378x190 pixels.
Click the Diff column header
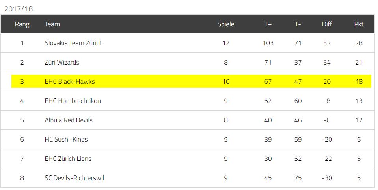[x=327, y=24]
